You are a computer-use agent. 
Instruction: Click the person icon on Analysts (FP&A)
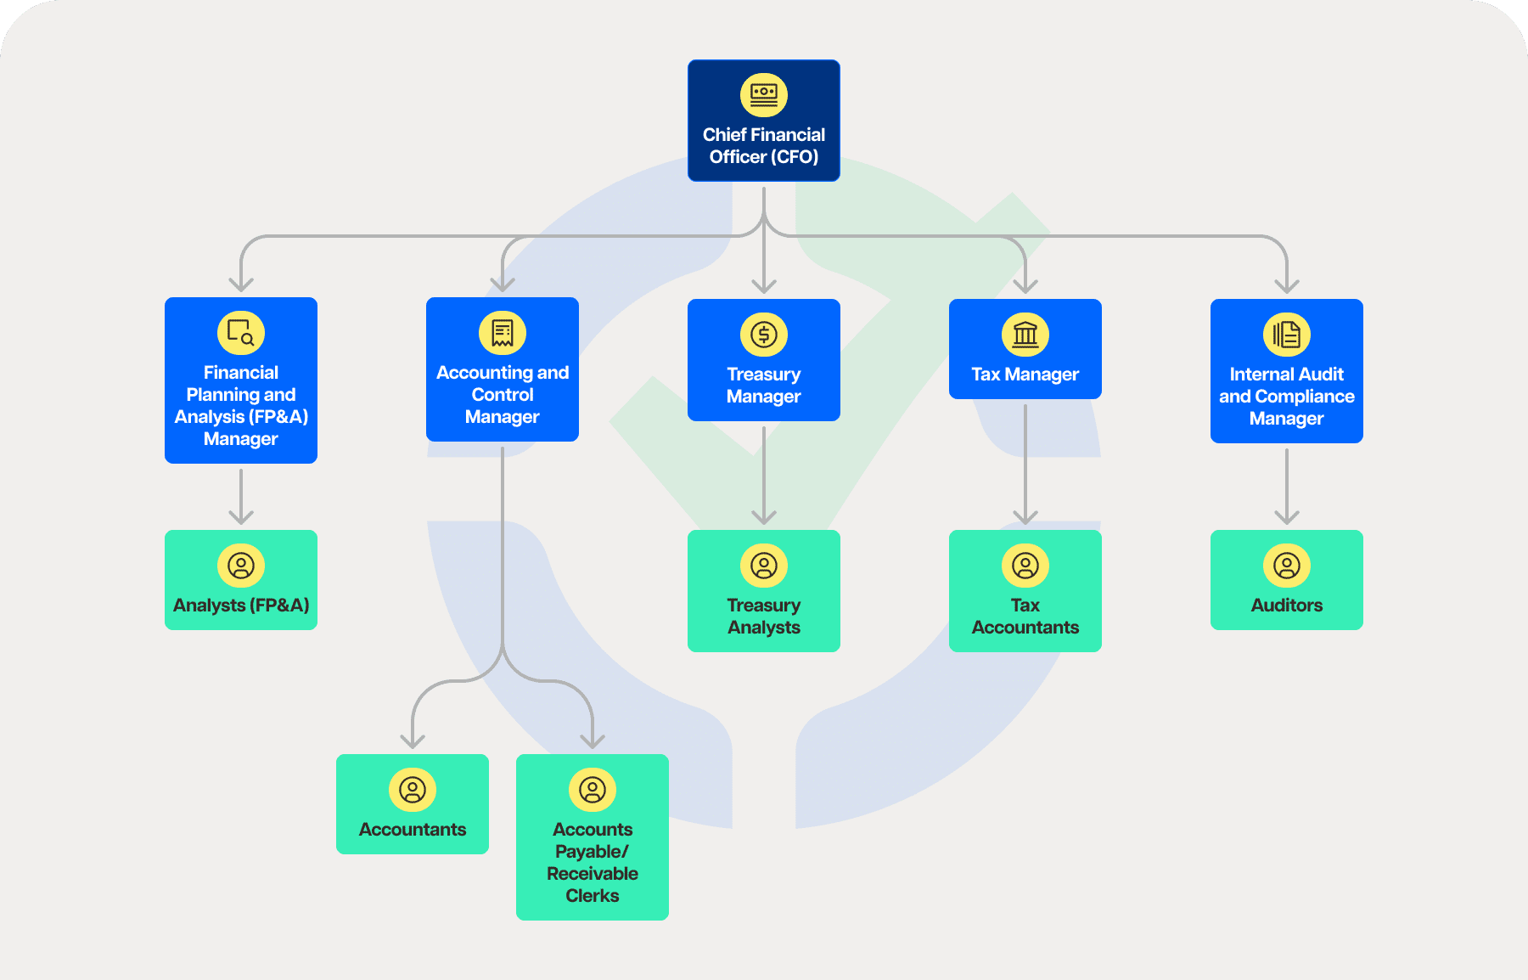tap(241, 565)
